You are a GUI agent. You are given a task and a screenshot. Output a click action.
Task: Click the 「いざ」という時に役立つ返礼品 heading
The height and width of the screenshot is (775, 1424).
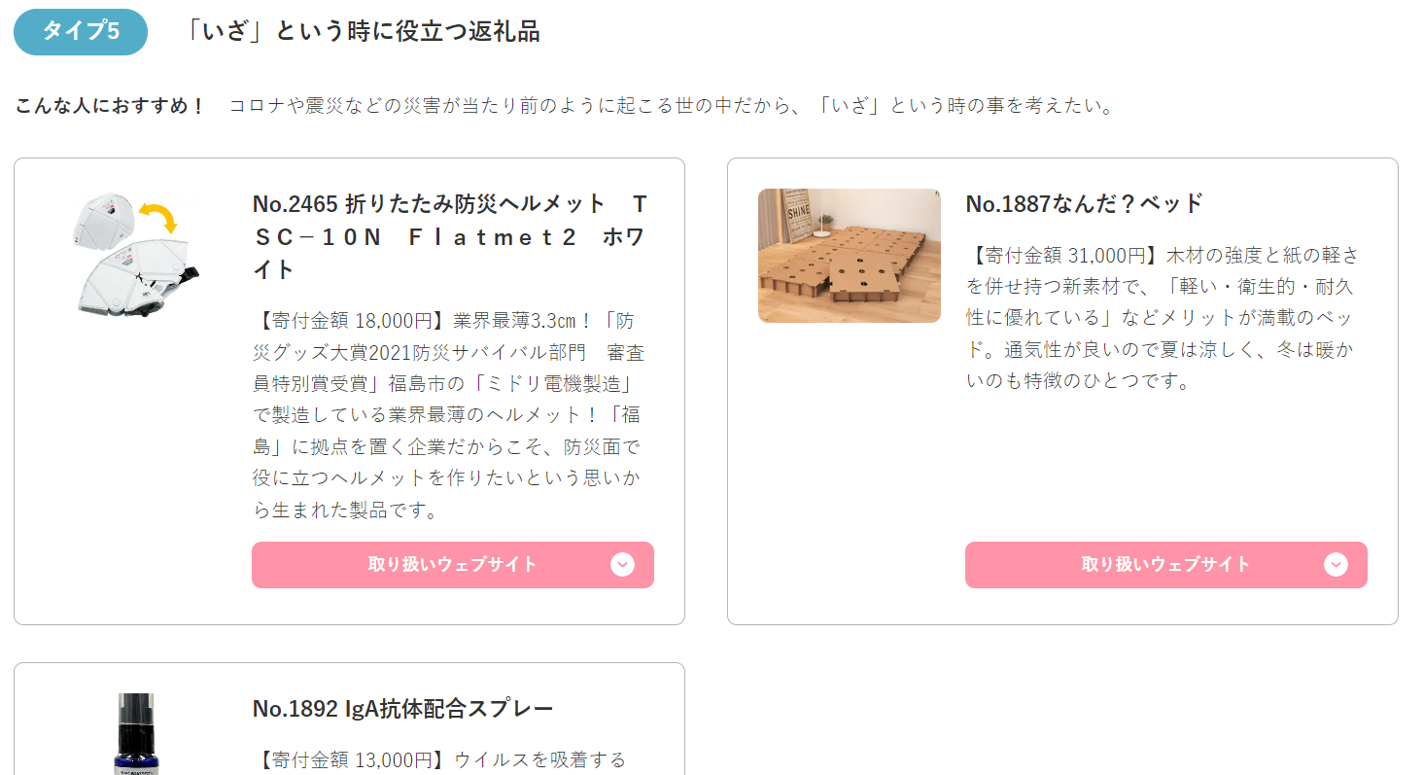(x=363, y=31)
